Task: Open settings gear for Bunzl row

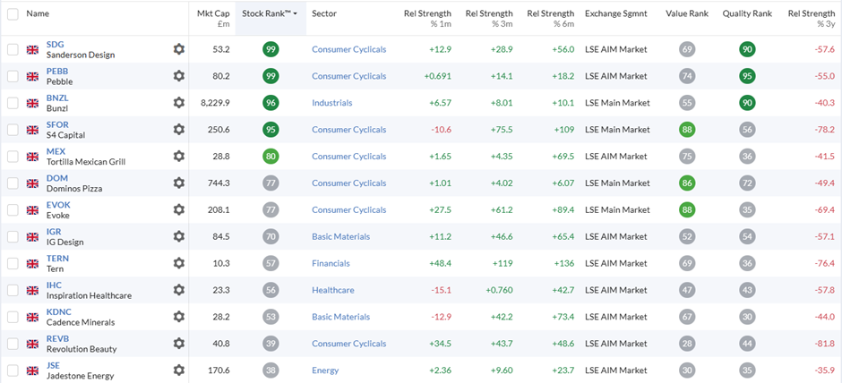Action: point(179,103)
